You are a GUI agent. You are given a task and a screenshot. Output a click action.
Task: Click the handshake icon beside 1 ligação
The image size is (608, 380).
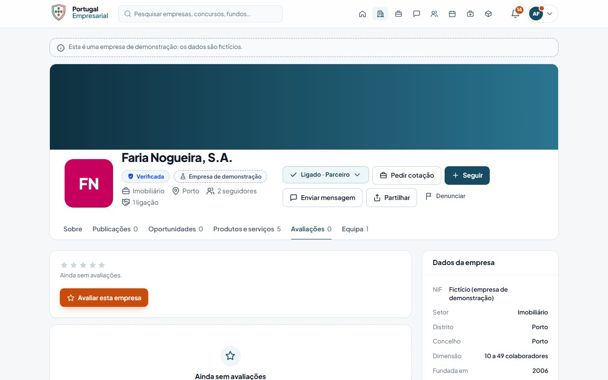click(126, 202)
